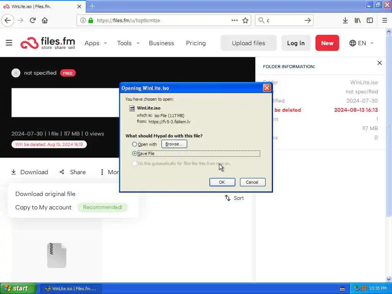Open the Library bookmarks icon
This screenshot has width=392, height=294.
(358, 20)
